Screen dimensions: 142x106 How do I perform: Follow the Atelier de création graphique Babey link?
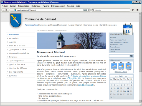(x=89, y=76)
